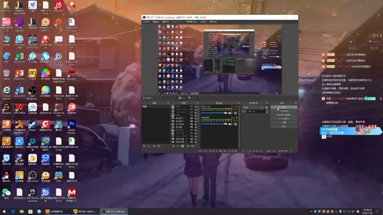Remove selected source with Sources panel minus icon
The height and width of the screenshot is (215, 383).
[x=178, y=146]
